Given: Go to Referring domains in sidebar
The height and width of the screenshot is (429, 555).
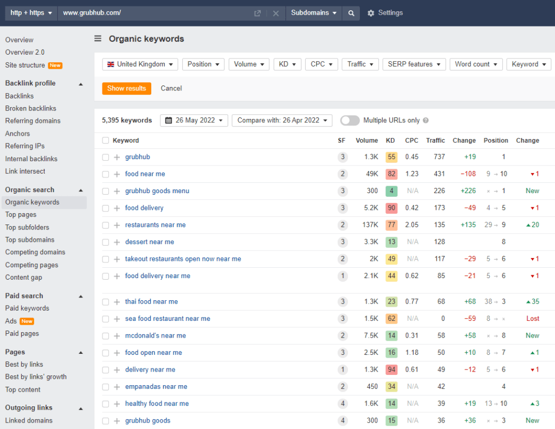Looking at the screenshot, I should point(33,121).
